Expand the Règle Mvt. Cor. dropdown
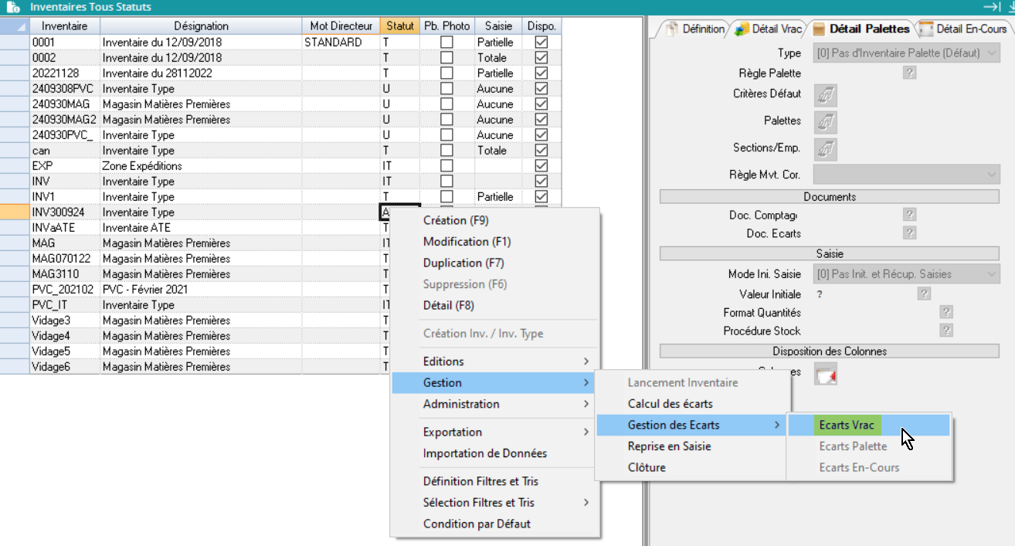 907,175
